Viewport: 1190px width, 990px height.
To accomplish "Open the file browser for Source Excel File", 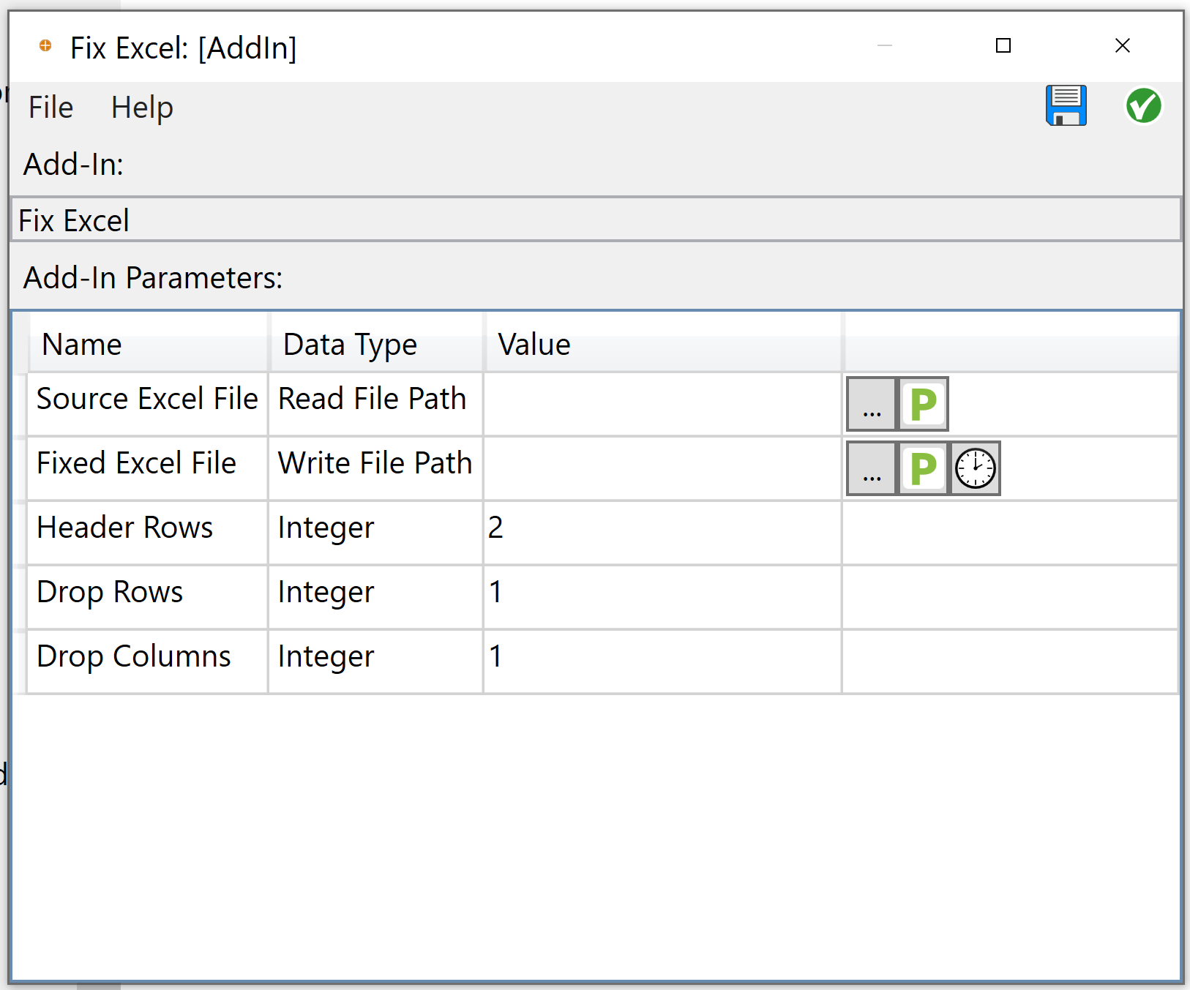I will point(872,404).
